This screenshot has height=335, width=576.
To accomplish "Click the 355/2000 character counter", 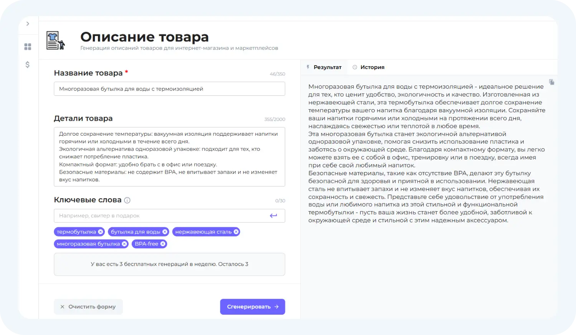I will (275, 119).
